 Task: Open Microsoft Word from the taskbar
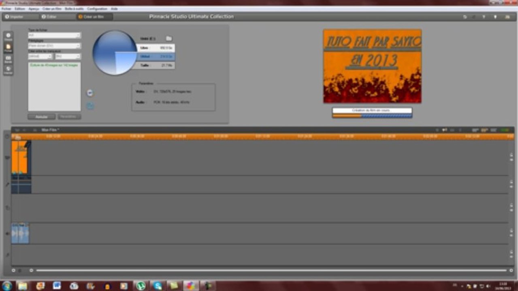[x=57, y=286]
